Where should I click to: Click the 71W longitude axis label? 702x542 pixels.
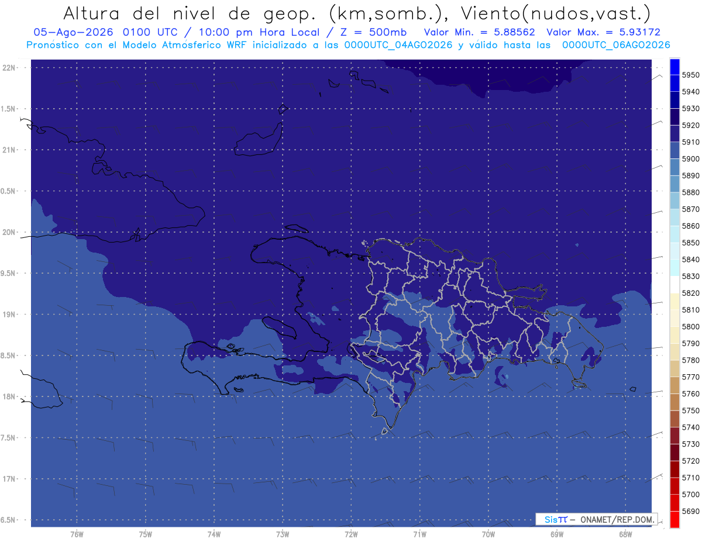419,534
